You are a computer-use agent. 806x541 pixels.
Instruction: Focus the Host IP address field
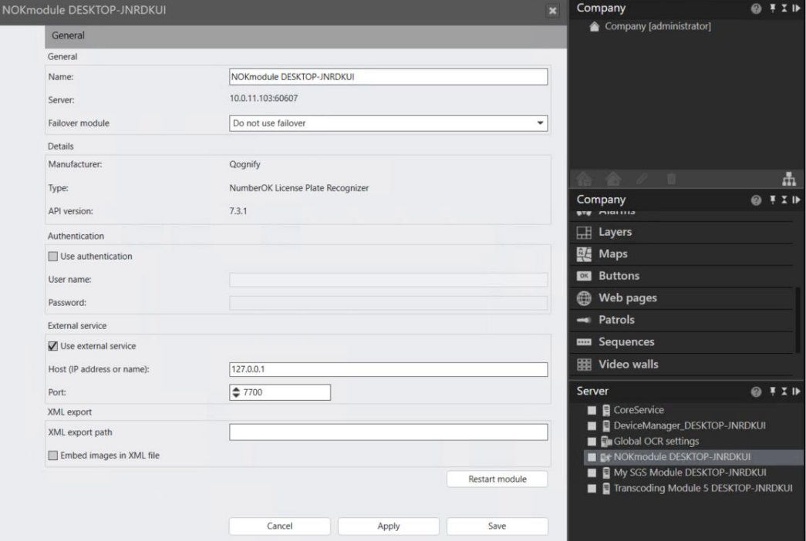388,369
